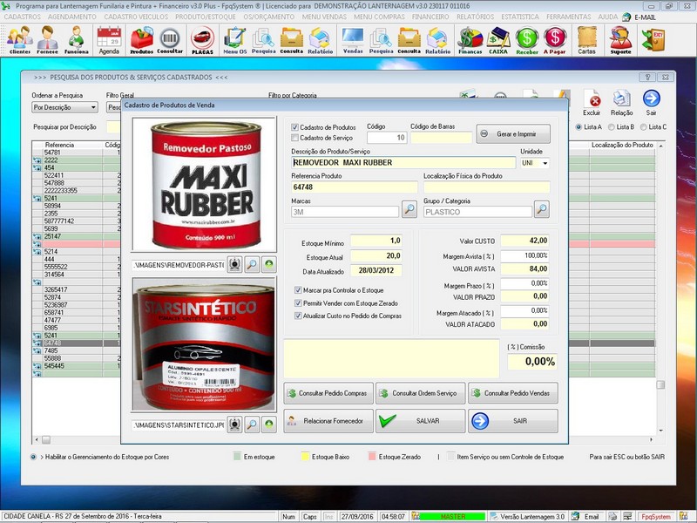Open the MENU VENDAS menu

coord(324,17)
